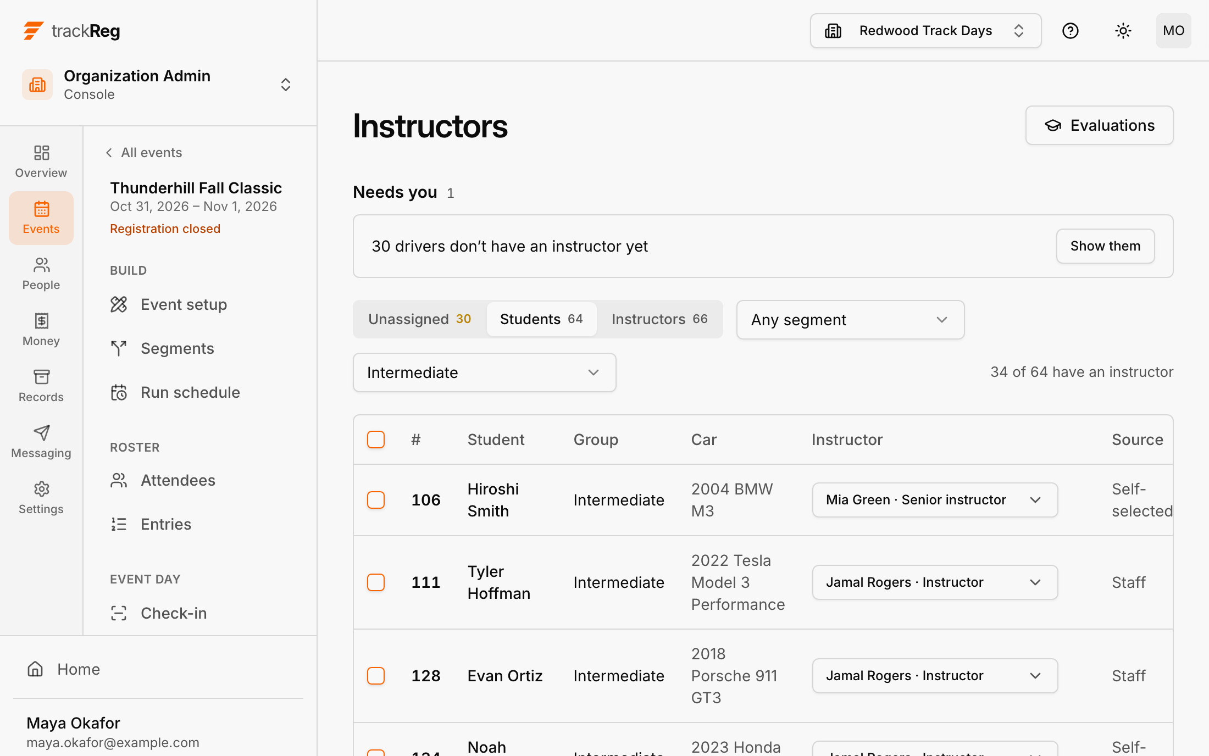Open Settings gear in sidebar

click(x=41, y=498)
